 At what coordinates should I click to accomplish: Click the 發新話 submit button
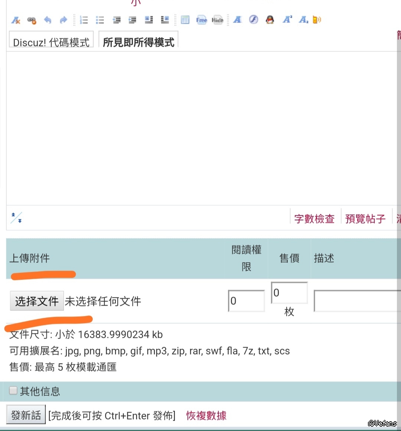point(26,415)
